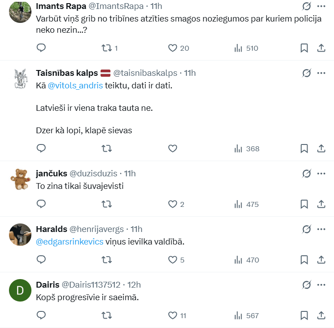Repost Dairis tweet
Viewport: 334px width, 328px height.
tap(107, 315)
